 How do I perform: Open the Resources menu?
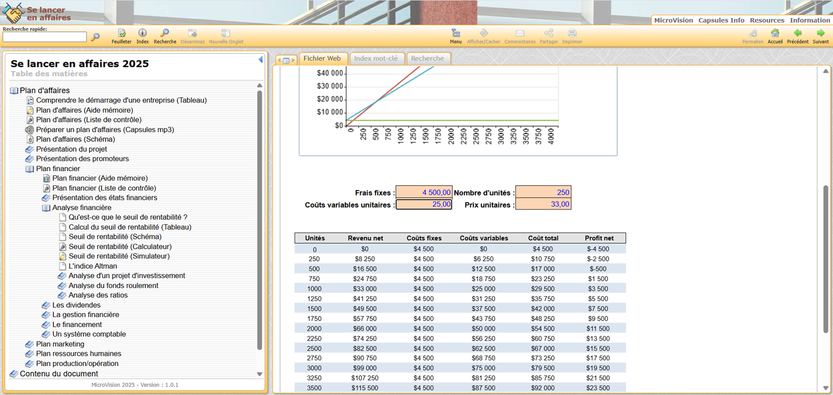click(x=767, y=20)
